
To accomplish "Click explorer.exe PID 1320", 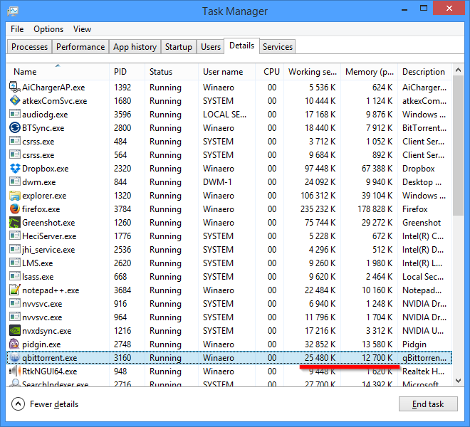I will [x=122, y=196].
